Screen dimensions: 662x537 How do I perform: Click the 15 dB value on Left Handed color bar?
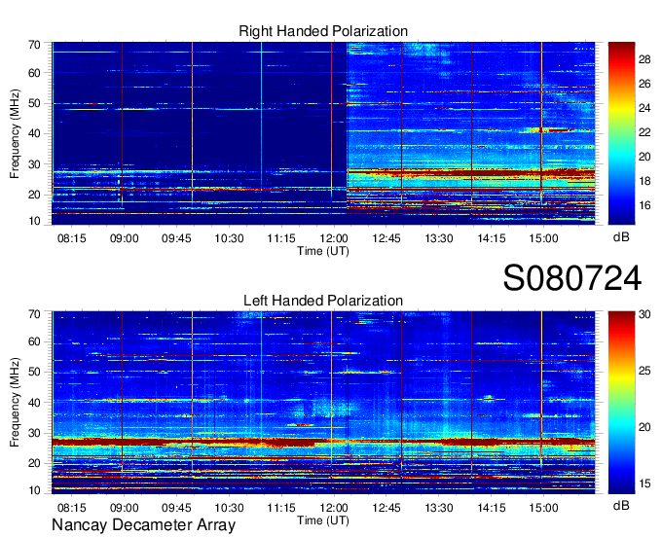click(x=644, y=483)
